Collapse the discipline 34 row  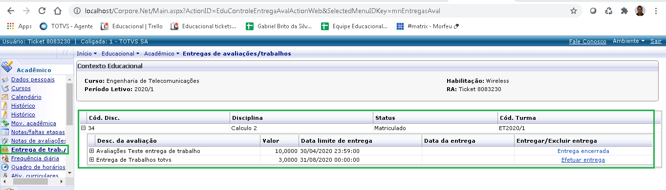tap(83, 129)
